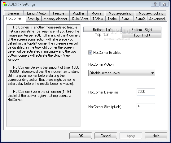Close the XDESK Settings window
The height and width of the screenshot is (143, 171).
coord(164,4)
